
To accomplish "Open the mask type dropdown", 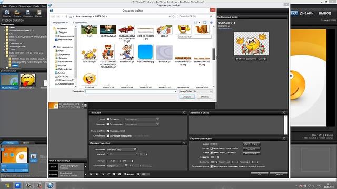I will pos(142,119).
